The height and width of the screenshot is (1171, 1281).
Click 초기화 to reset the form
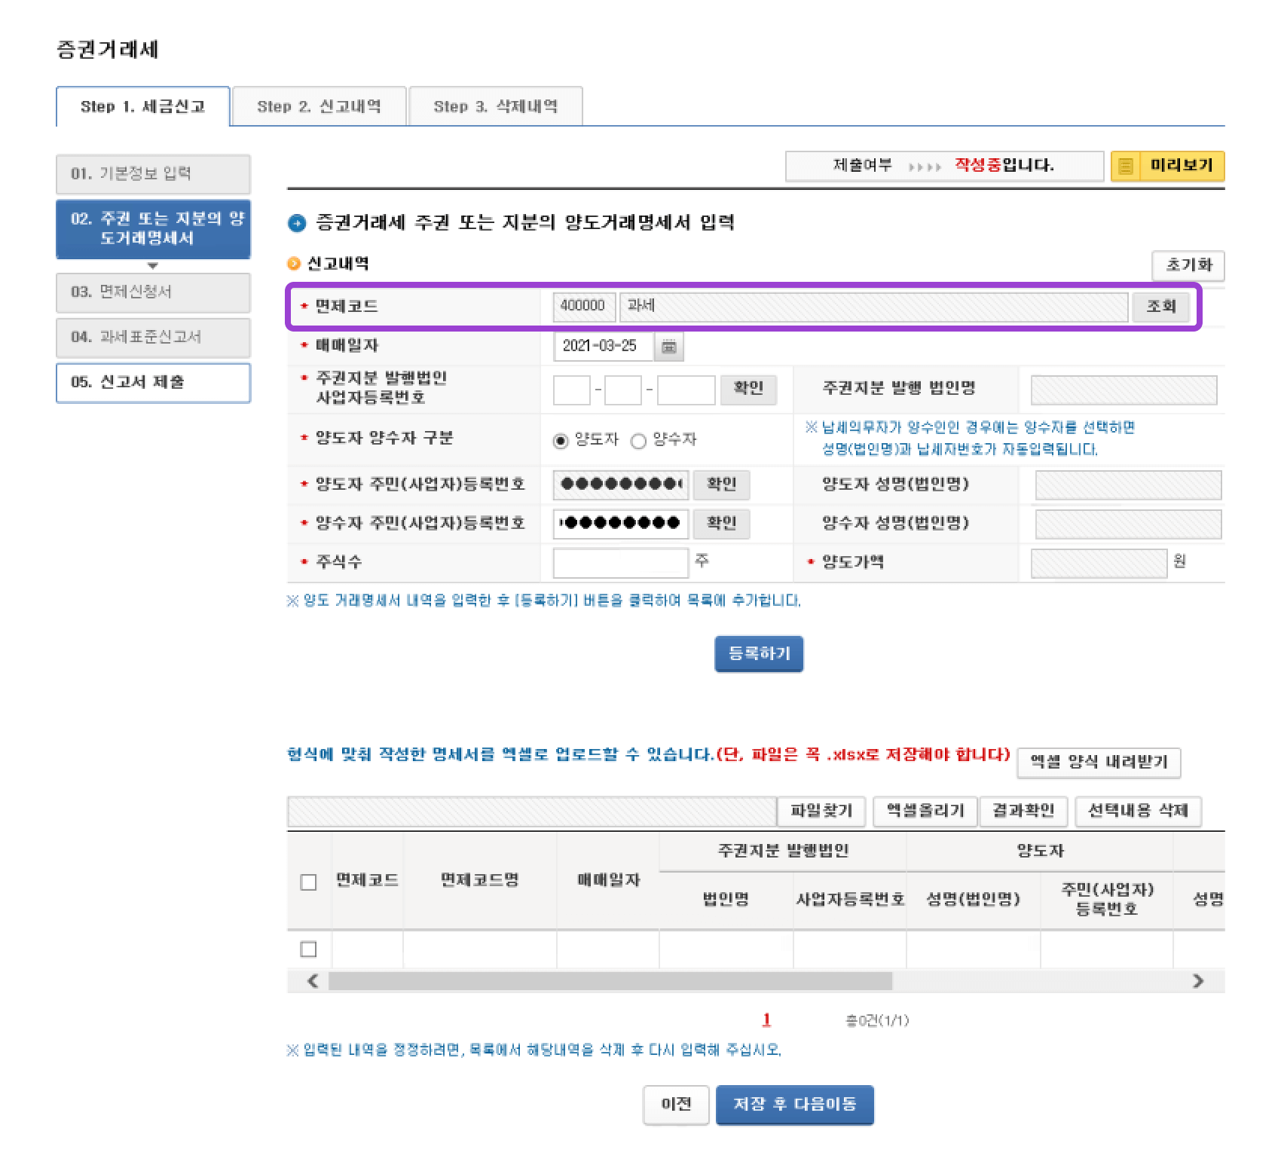1189,266
